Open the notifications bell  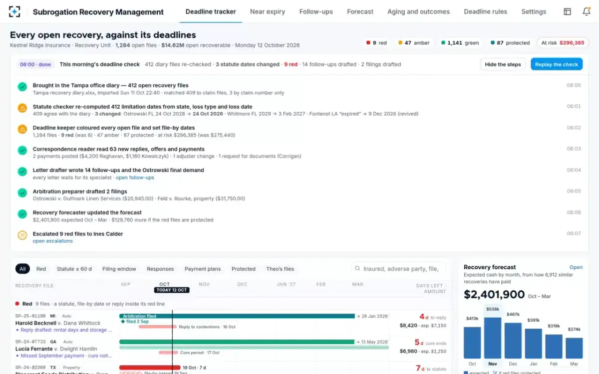tap(587, 11)
